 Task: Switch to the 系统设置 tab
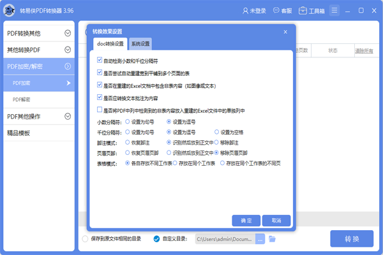point(140,44)
